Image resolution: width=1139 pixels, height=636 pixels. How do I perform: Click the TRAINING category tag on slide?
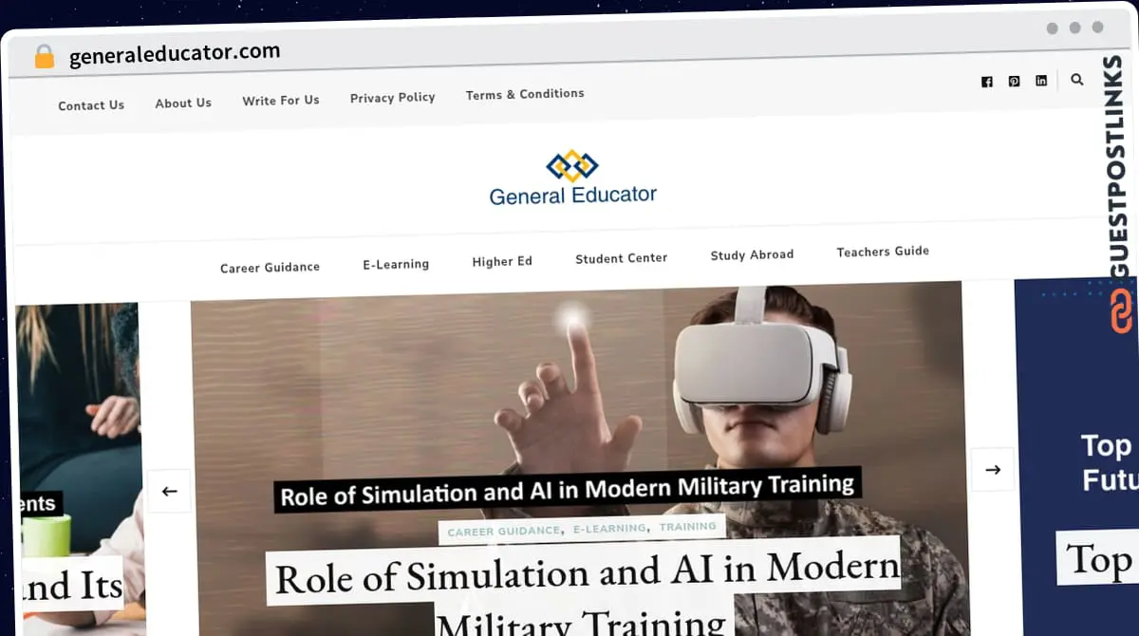(x=688, y=526)
